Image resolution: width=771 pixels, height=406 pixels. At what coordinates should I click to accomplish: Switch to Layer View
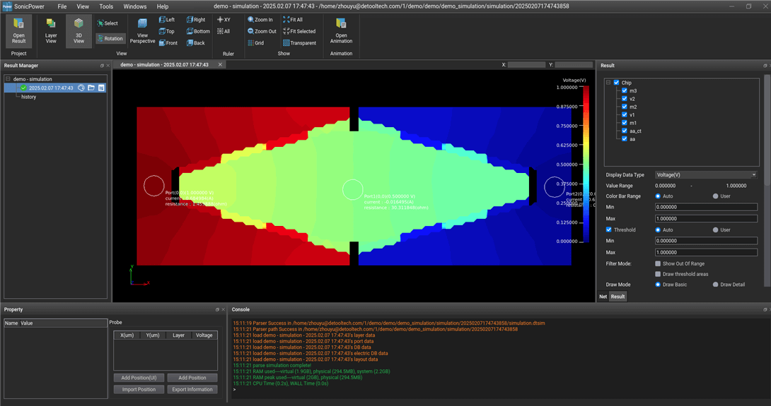tap(51, 30)
